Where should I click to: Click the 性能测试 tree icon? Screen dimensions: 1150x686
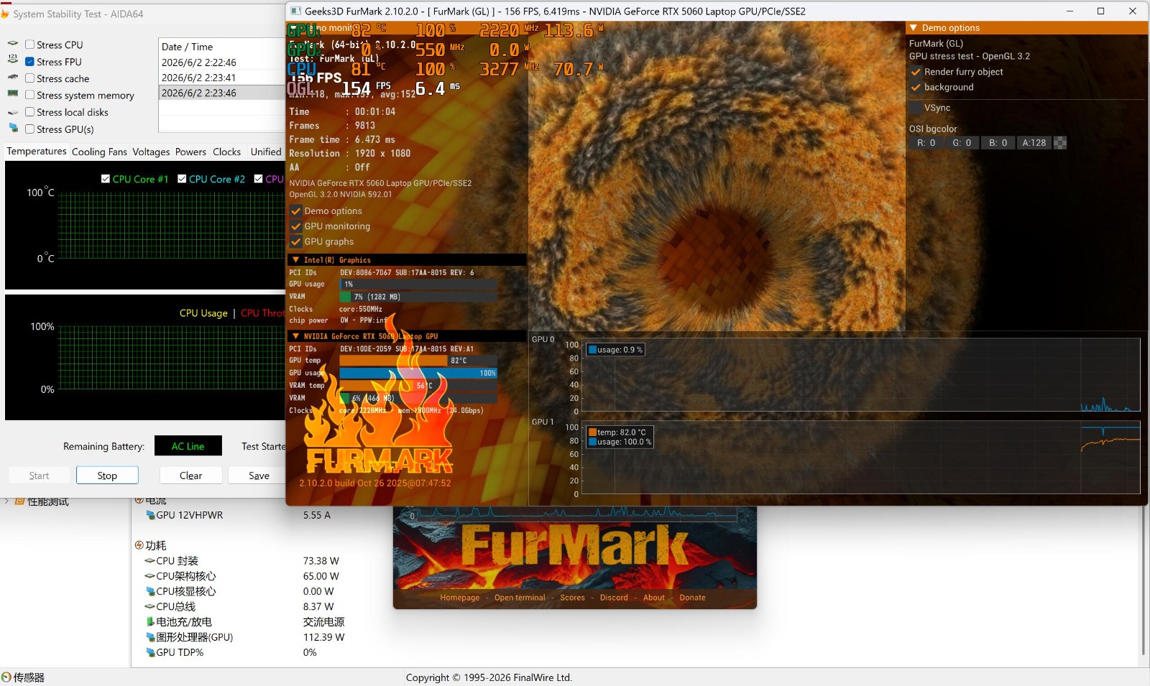(x=20, y=501)
